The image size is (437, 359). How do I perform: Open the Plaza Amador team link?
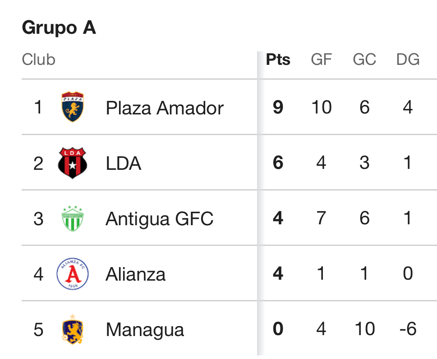pos(165,108)
